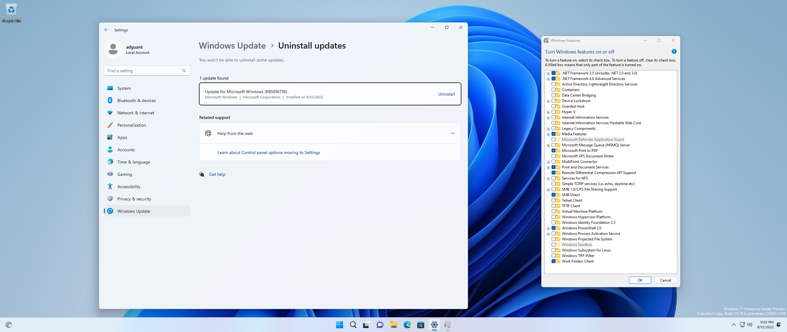787x332 pixels.
Task: Focus the Find a setting field
Action: point(147,71)
